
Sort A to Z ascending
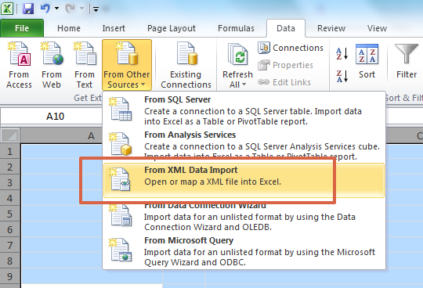coord(342,53)
